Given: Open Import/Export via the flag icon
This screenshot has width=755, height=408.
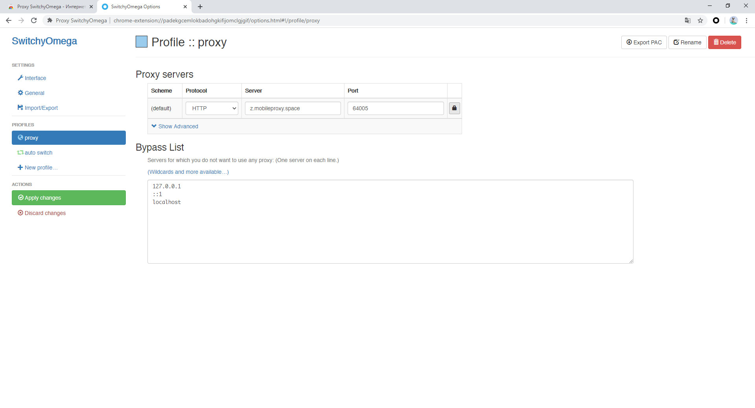Looking at the screenshot, I should coord(20,108).
